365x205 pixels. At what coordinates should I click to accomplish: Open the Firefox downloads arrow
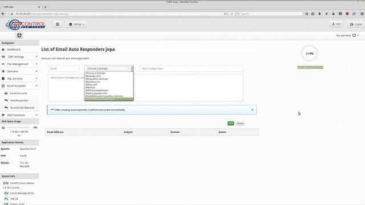pyautogui.click(x=319, y=14)
